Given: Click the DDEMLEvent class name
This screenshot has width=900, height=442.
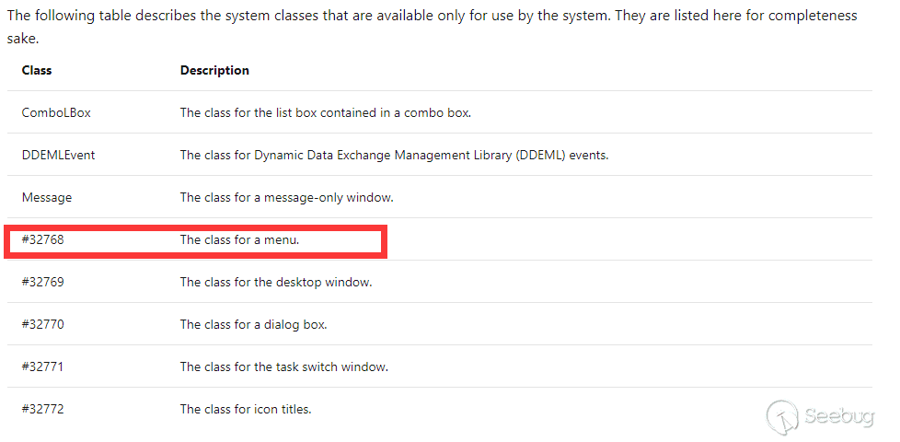Looking at the screenshot, I should pos(59,155).
